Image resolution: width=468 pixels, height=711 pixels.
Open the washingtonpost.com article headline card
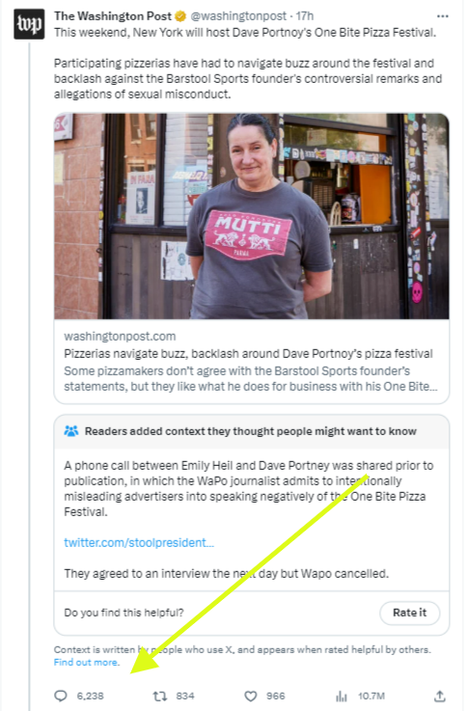tap(252, 362)
